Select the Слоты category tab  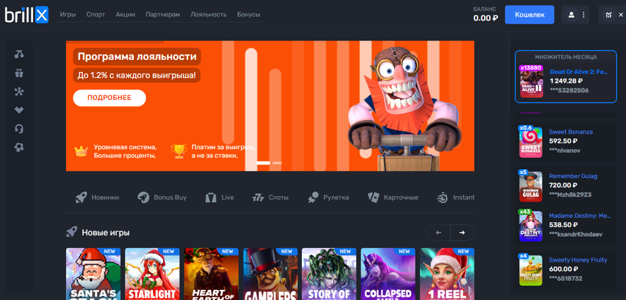(270, 198)
